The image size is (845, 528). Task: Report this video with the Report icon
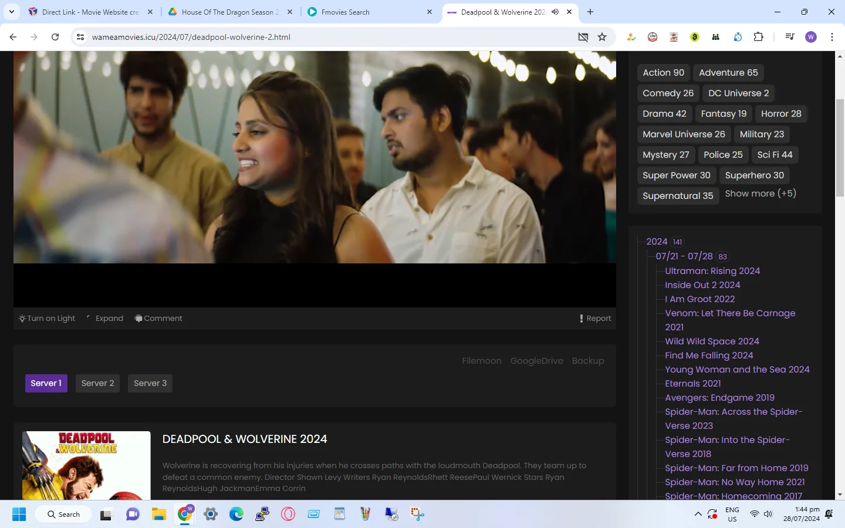[595, 318]
